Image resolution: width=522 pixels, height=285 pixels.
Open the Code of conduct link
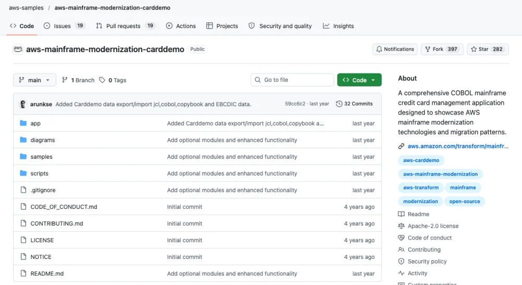pyautogui.click(x=425, y=238)
